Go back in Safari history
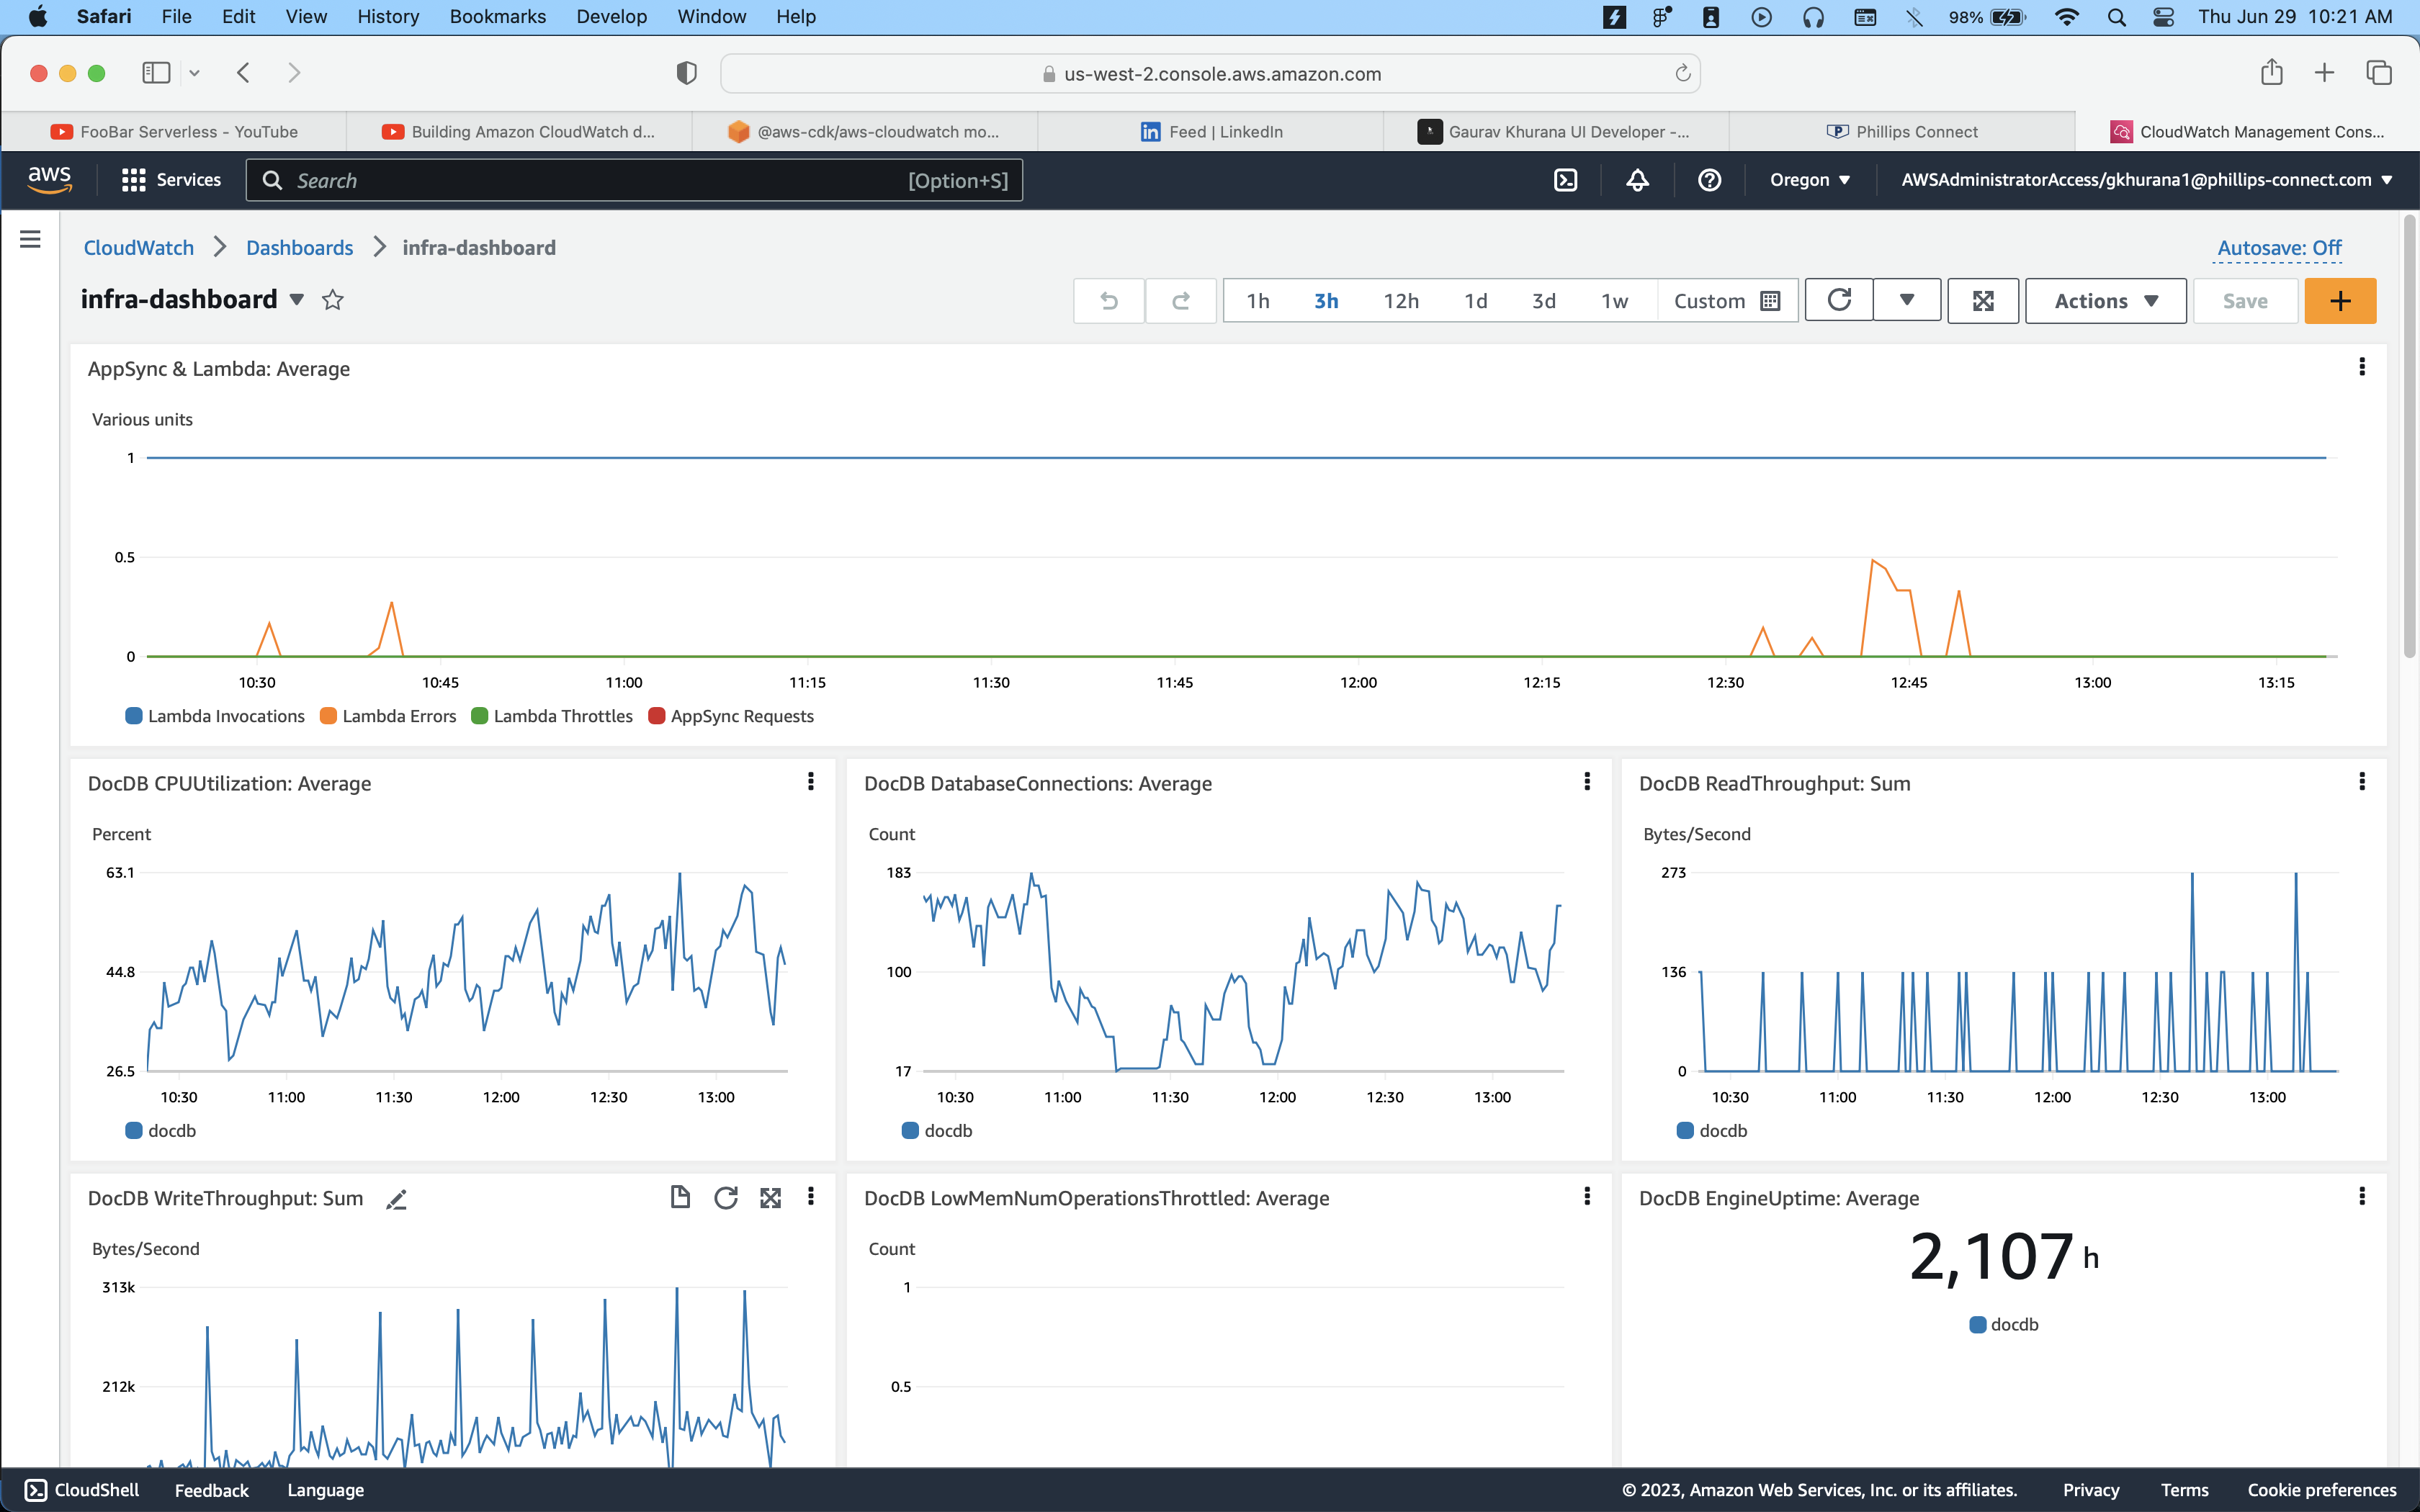The image size is (2420, 1512). click(x=243, y=73)
